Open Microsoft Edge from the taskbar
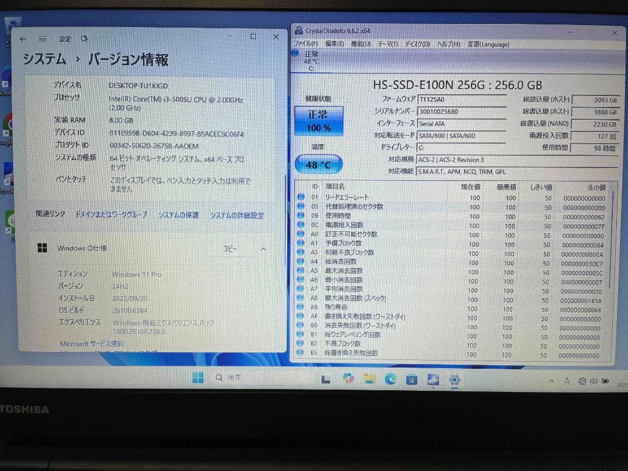Viewport: 628px width, 471px height. coord(390,379)
